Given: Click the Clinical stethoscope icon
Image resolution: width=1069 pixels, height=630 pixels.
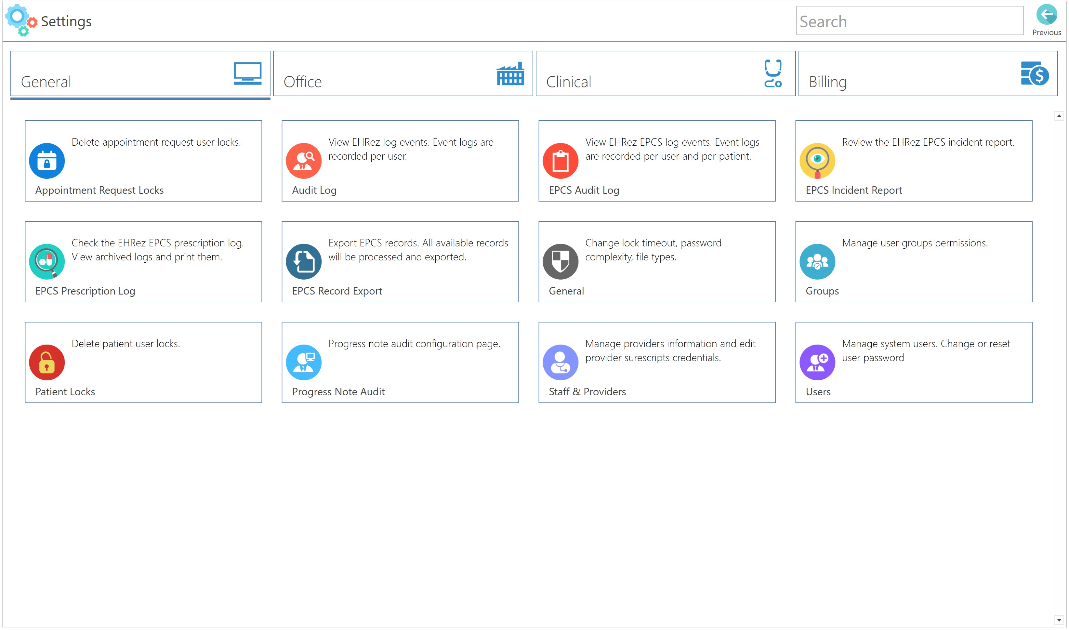Looking at the screenshot, I should pyautogui.click(x=773, y=73).
